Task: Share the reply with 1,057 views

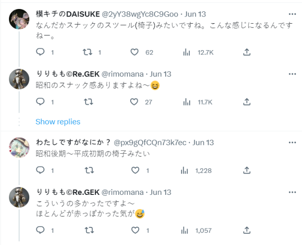Action: click(246, 230)
